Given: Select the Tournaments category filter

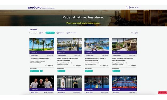Looking at the screenshot, I should (71, 33).
